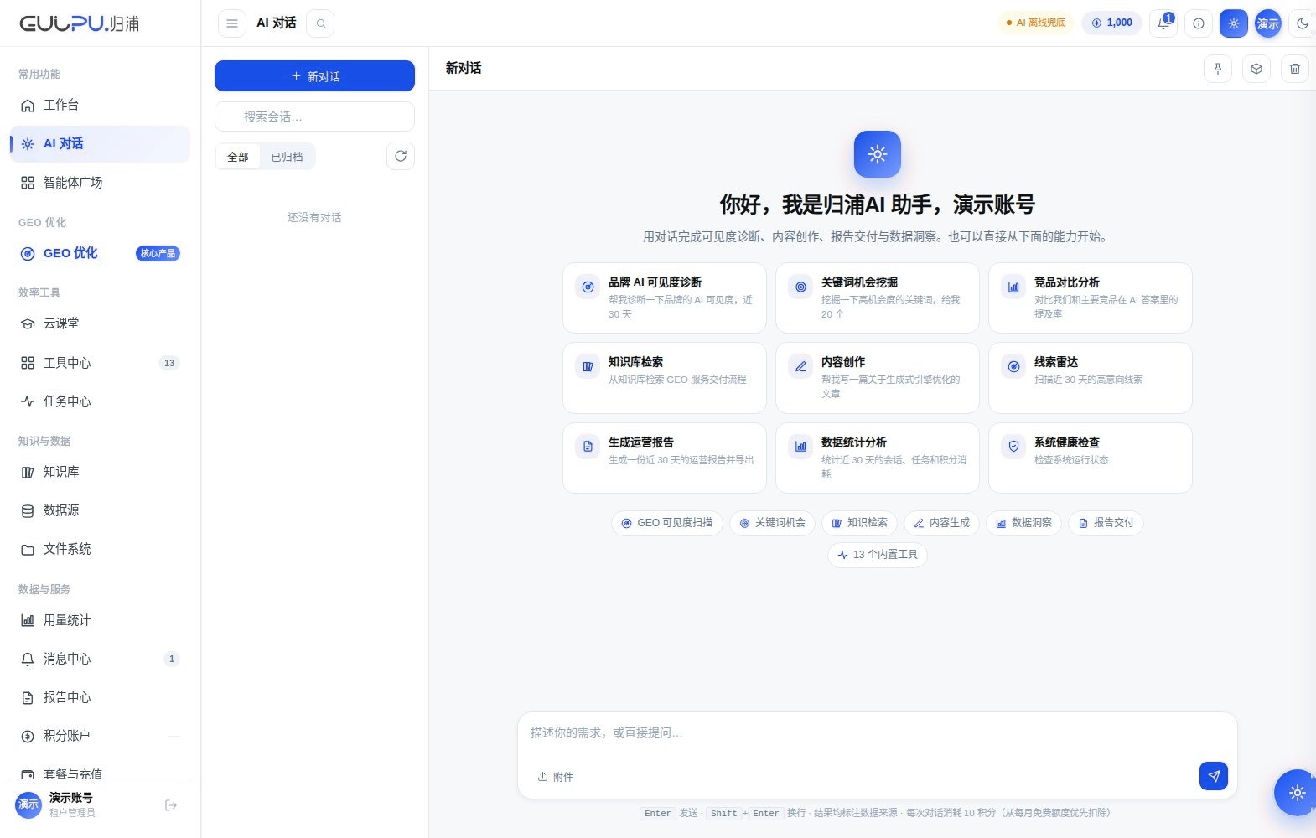Select the 线索雷达 card
Screen dimensions: 1316x838
tap(1091, 378)
